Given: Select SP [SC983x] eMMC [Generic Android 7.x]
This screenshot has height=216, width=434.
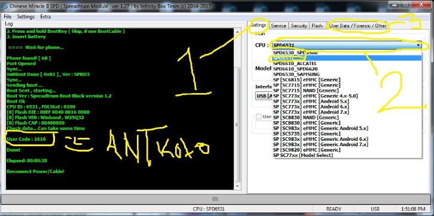Looking at the screenshot, I should tap(347, 144).
